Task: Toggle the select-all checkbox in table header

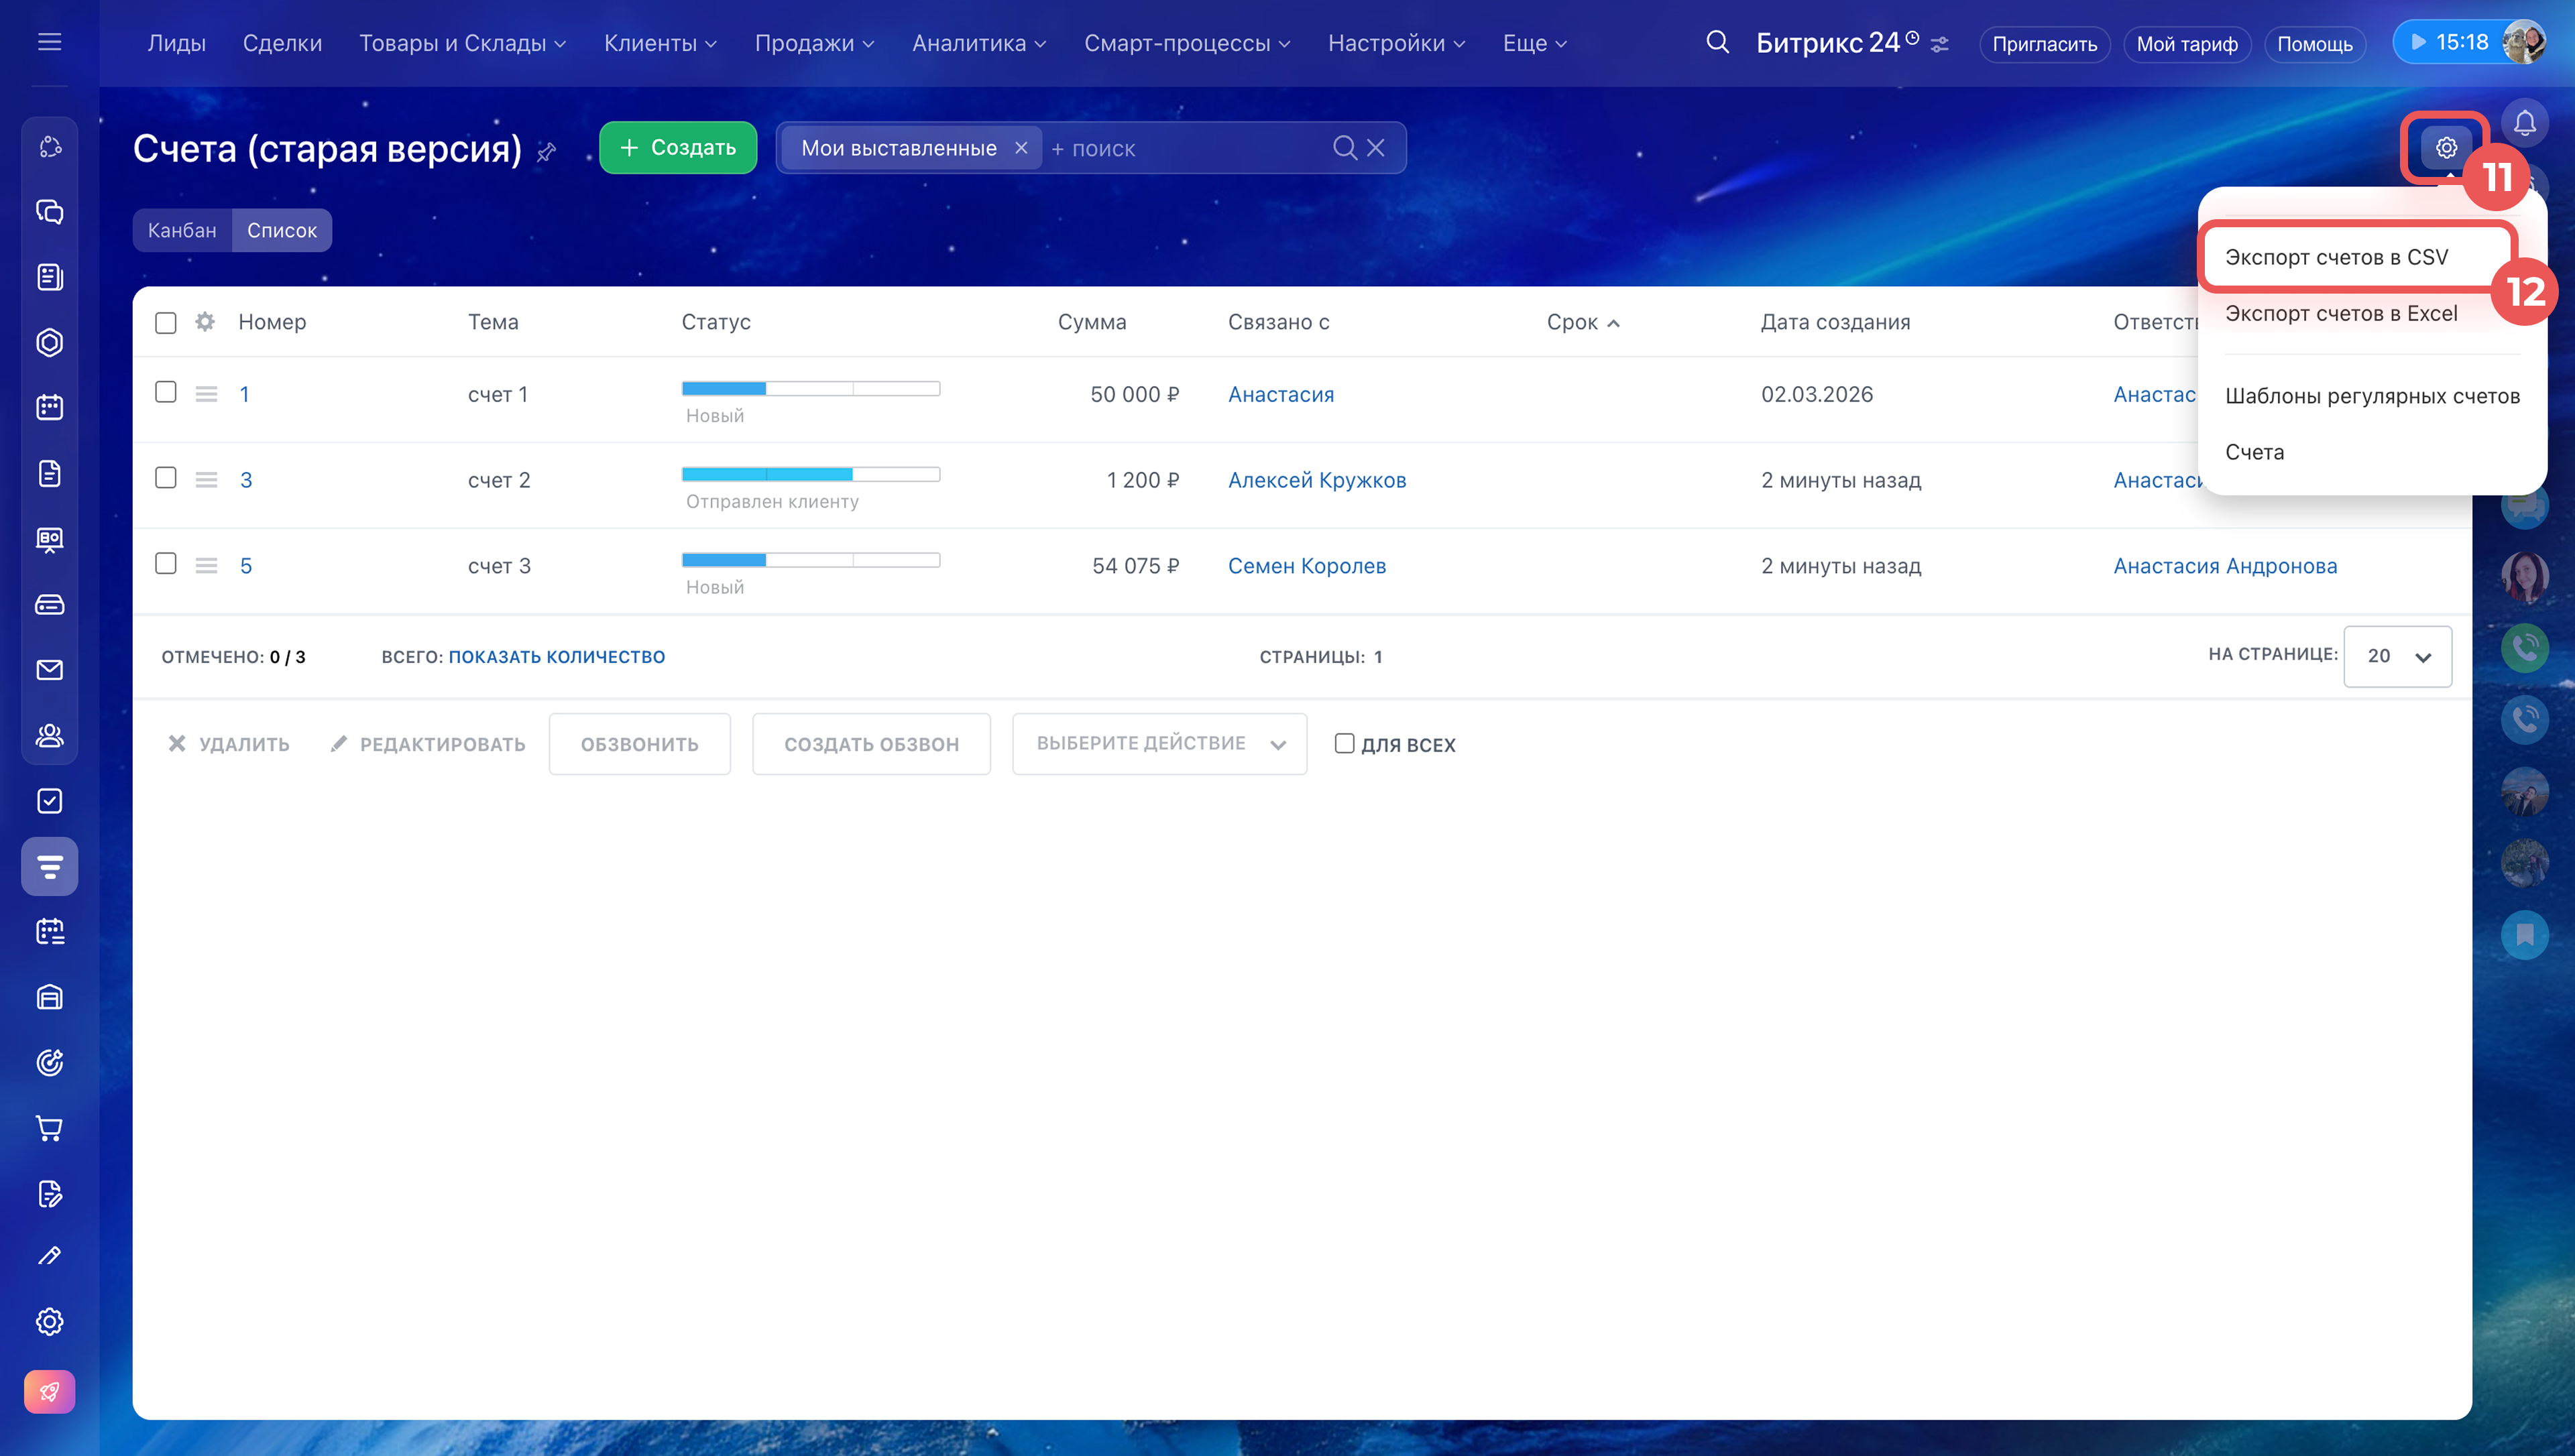Action: click(166, 322)
